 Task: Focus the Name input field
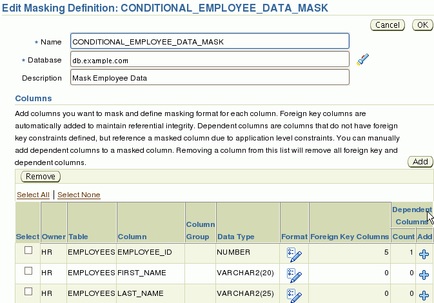210,41
